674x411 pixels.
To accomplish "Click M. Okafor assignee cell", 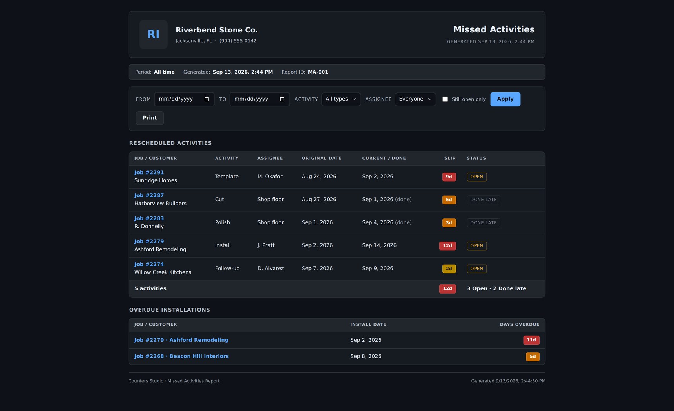I will (x=270, y=177).
